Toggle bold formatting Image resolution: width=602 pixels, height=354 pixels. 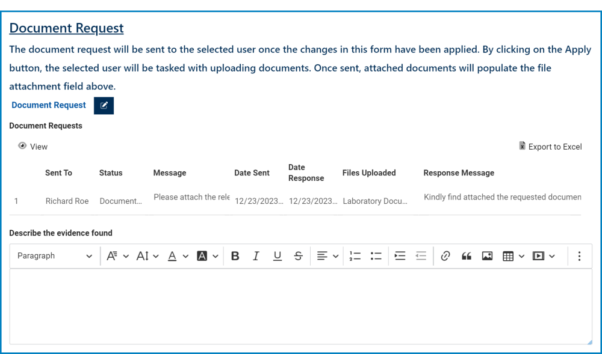235,256
